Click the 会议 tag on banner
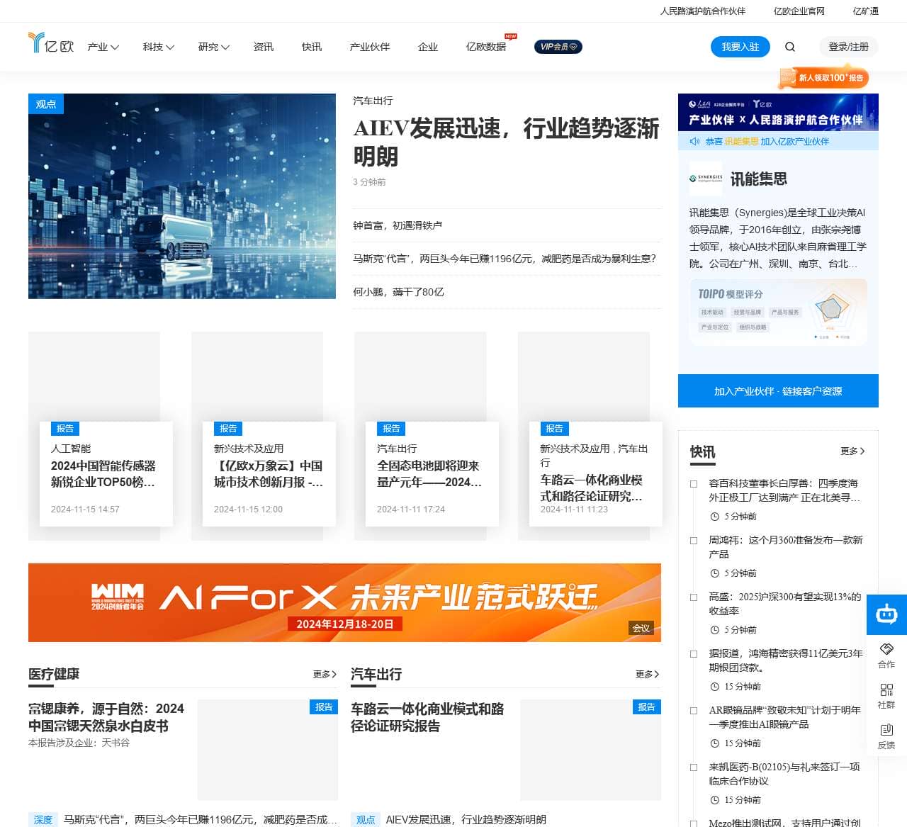Screen dimensions: 907x827 point(641,628)
